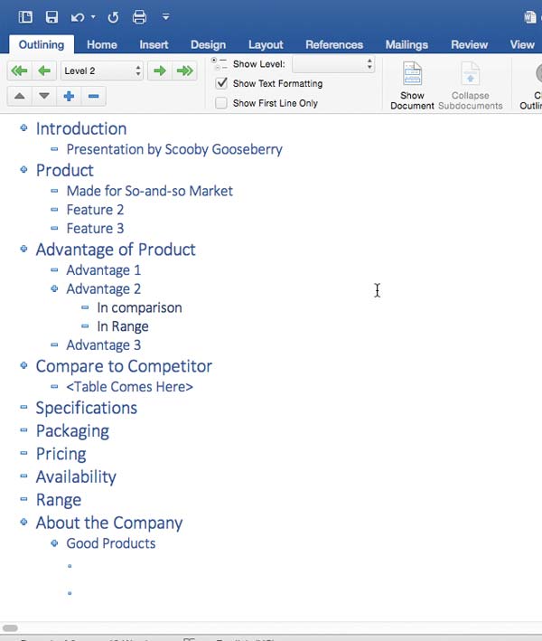Click the Save icon in title bar

tap(51, 17)
